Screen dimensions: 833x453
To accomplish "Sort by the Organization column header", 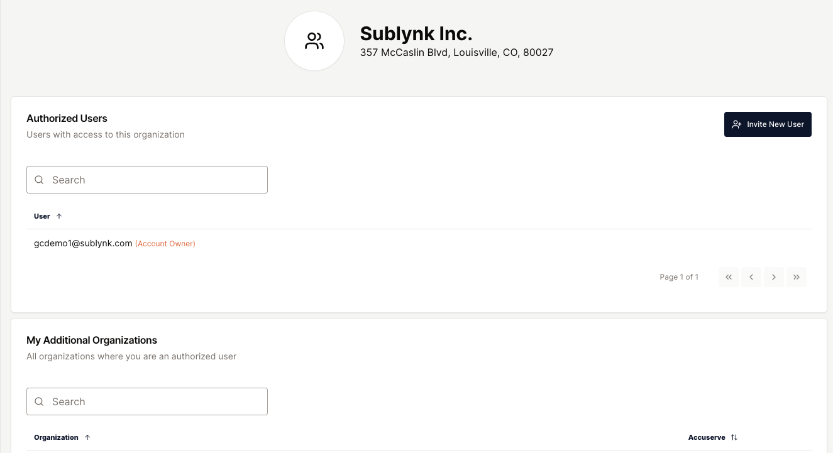I will [x=56, y=437].
